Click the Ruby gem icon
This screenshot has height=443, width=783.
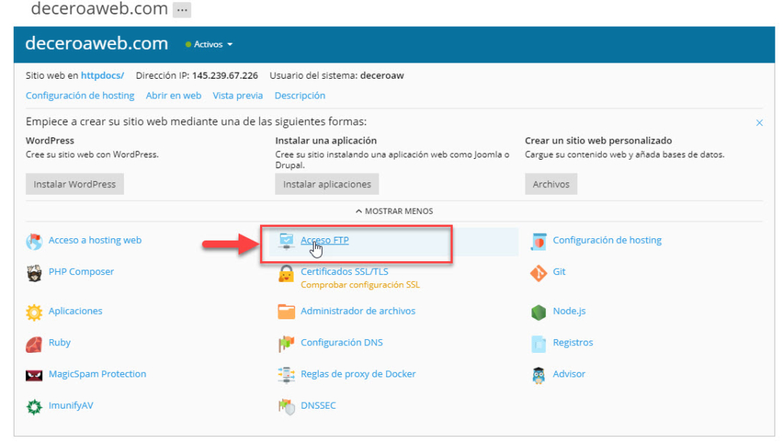pyautogui.click(x=34, y=344)
